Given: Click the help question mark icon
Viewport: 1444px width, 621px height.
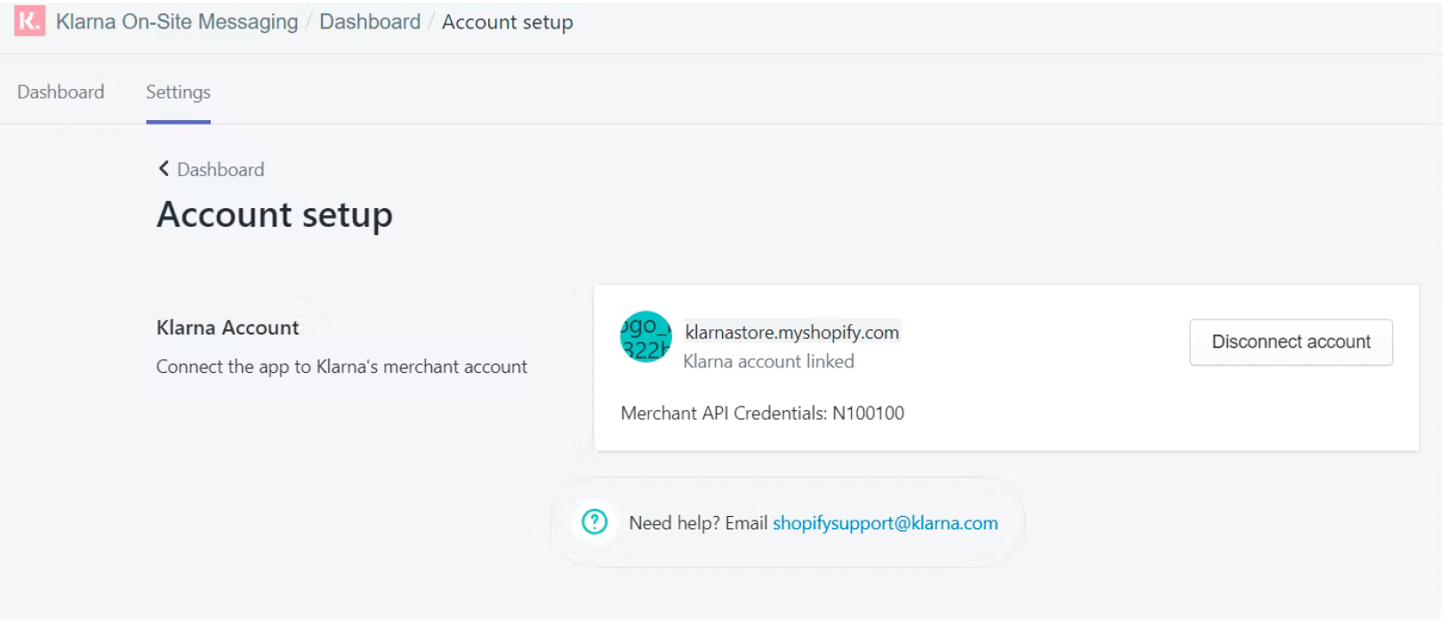Looking at the screenshot, I should (x=594, y=522).
